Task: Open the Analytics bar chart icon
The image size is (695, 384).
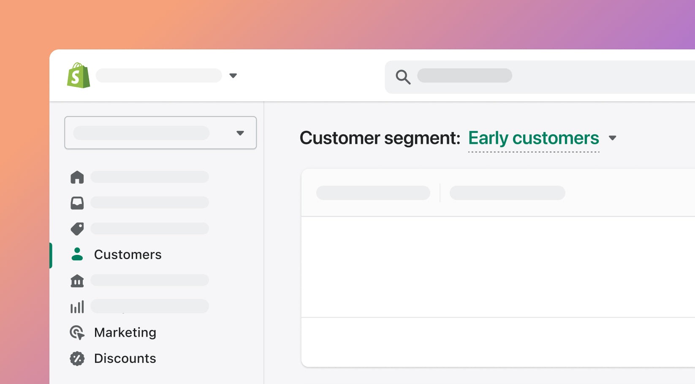Action: pyautogui.click(x=77, y=307)
